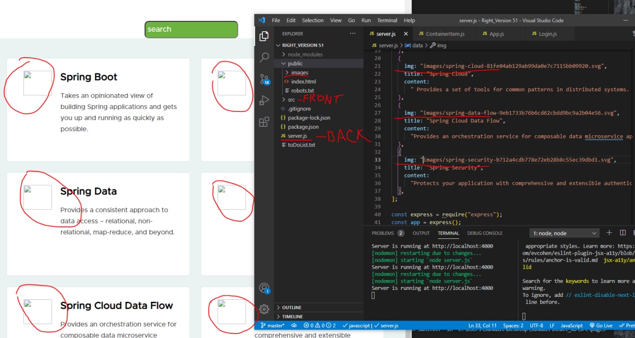
Task: Close the server.js editor tab
Action: pyautogui.click(x=405, y=34)
